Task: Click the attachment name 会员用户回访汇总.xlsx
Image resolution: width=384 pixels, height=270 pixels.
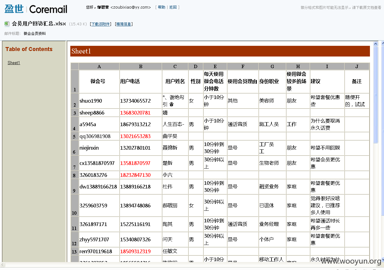Action: tap(39, 24)
